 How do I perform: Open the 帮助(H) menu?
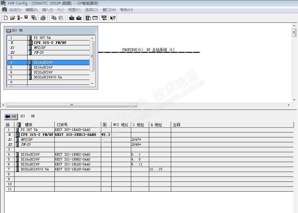(126, 10)
